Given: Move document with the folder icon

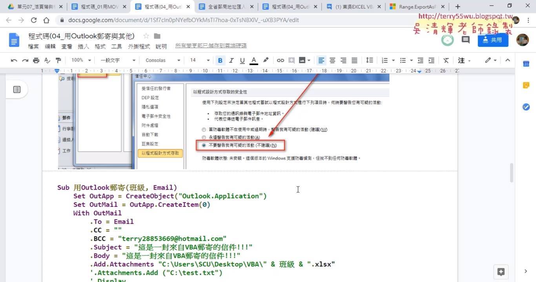Looking at the screenshot, I should coord(157,36).
